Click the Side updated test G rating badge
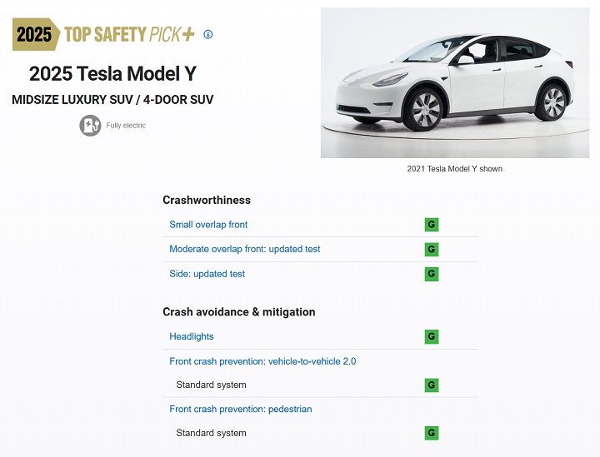Image resolution: width=600 pixels, height=457 pixels. click(x=432, y=274)
